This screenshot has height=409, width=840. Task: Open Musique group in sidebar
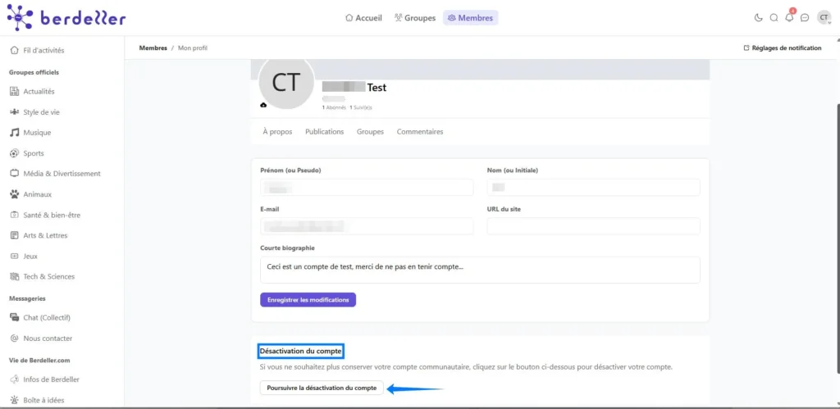tap(37, 133)
